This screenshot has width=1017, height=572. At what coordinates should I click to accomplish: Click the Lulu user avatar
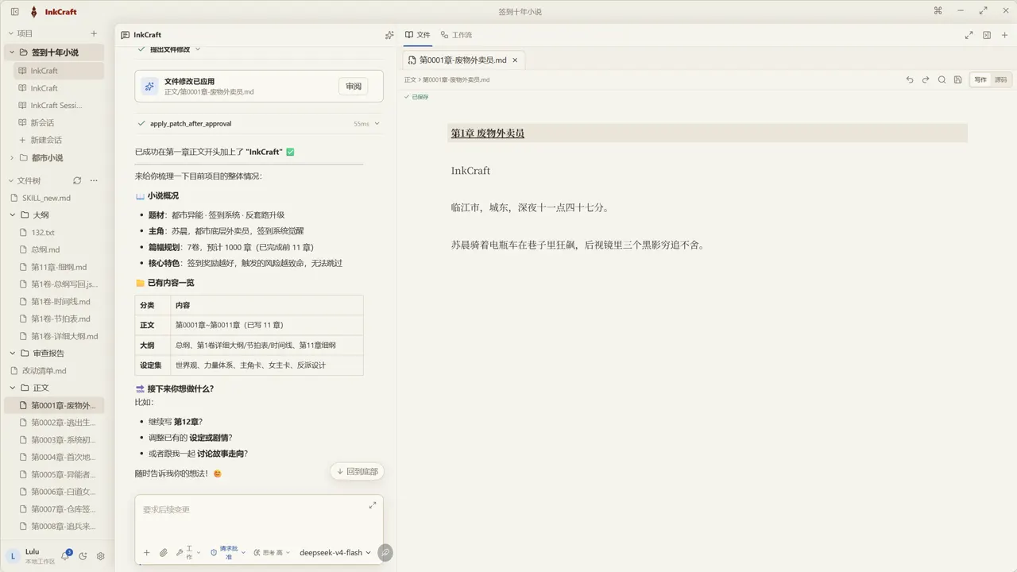point(13,556)
